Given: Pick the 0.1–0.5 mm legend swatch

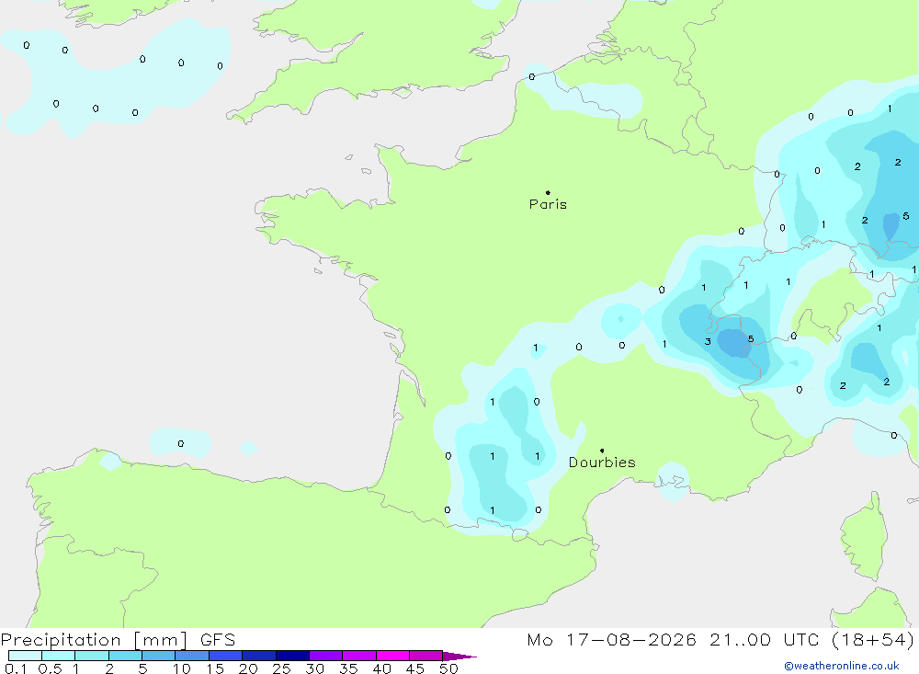Looking at the screenshot, I should tap(25, 656).
